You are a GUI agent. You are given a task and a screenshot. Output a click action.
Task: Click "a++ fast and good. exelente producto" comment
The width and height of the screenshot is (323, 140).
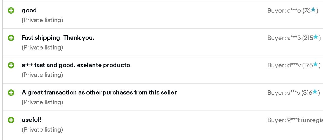point(76,65)
